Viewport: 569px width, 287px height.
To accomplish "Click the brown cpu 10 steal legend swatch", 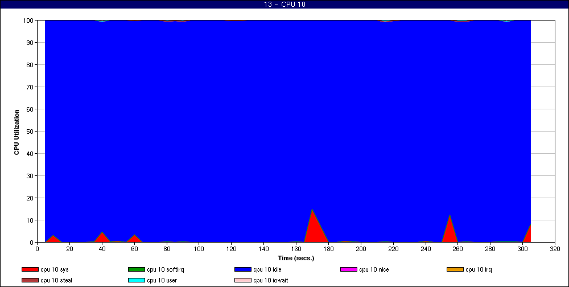I will coord(30,281).
